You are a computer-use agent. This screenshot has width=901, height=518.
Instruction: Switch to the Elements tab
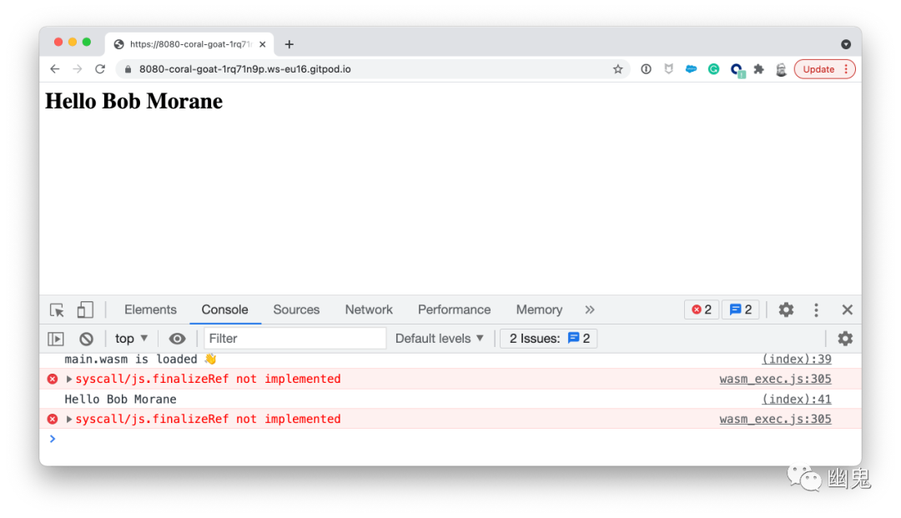pos(150,309)
